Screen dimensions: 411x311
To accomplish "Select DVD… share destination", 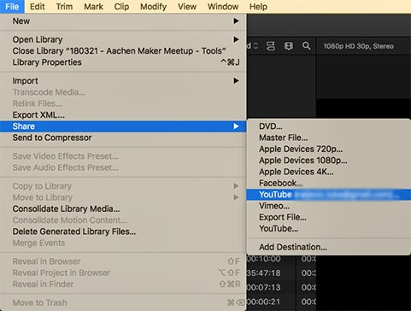I will point(329,126).
